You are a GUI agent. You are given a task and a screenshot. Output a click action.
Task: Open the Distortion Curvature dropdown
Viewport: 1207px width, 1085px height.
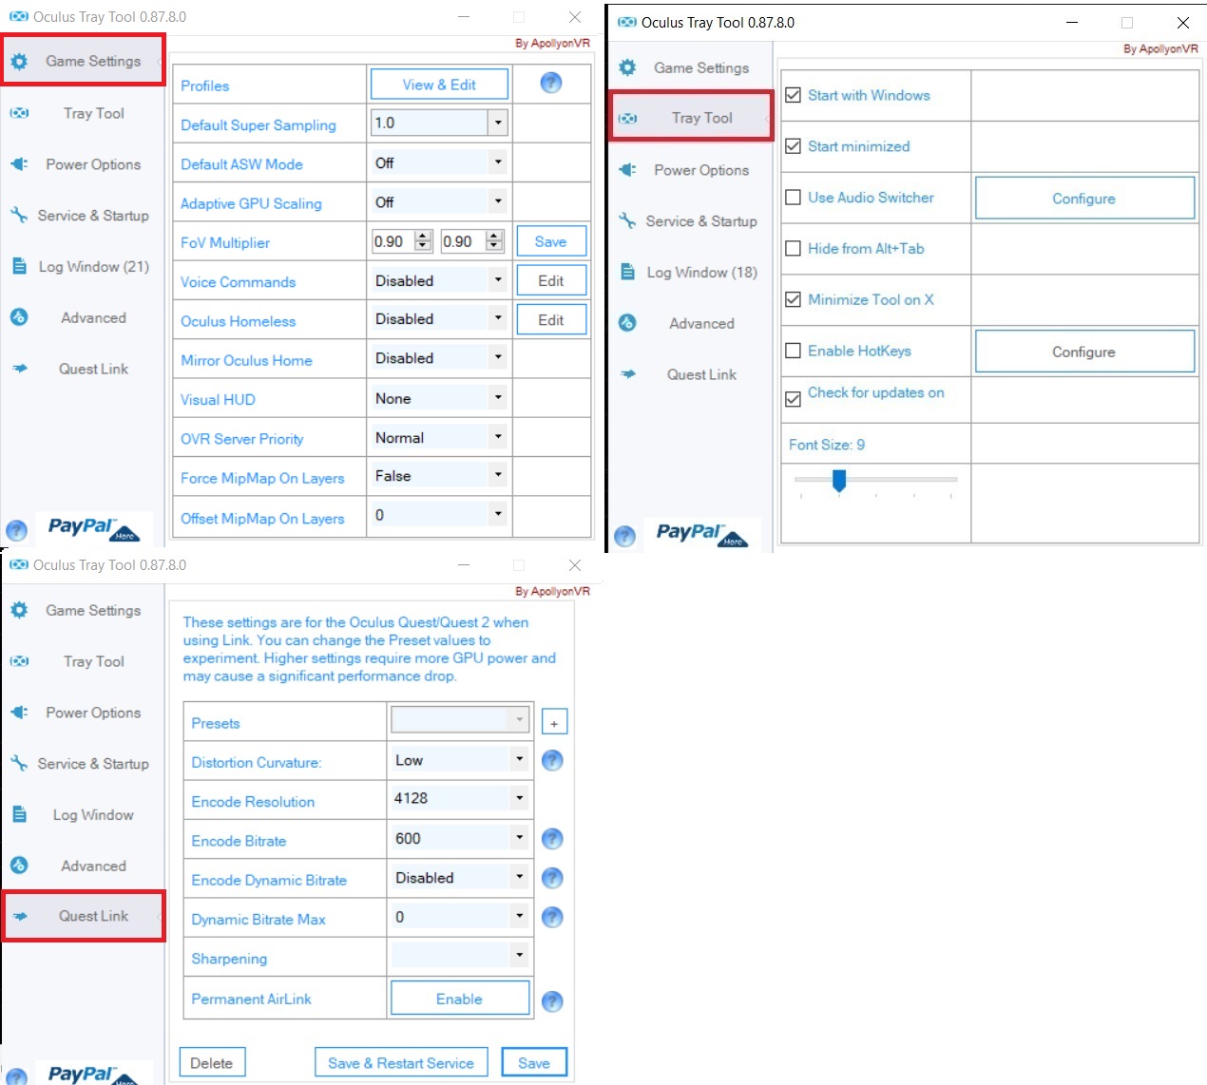519,759
